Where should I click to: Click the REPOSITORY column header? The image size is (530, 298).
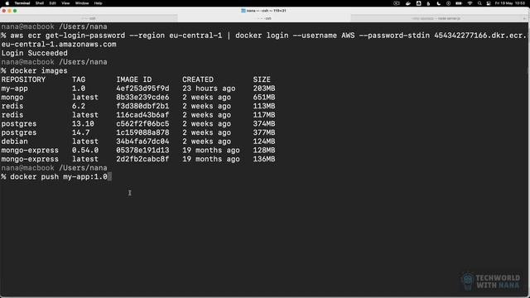click(23, 79)
